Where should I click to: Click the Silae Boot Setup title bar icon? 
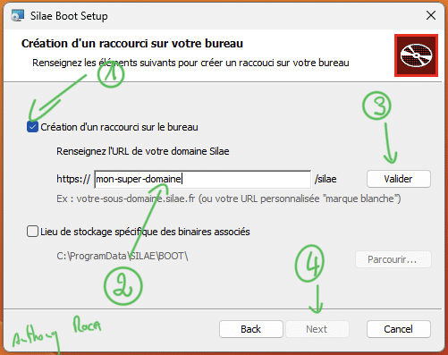(x=18, y=15)
